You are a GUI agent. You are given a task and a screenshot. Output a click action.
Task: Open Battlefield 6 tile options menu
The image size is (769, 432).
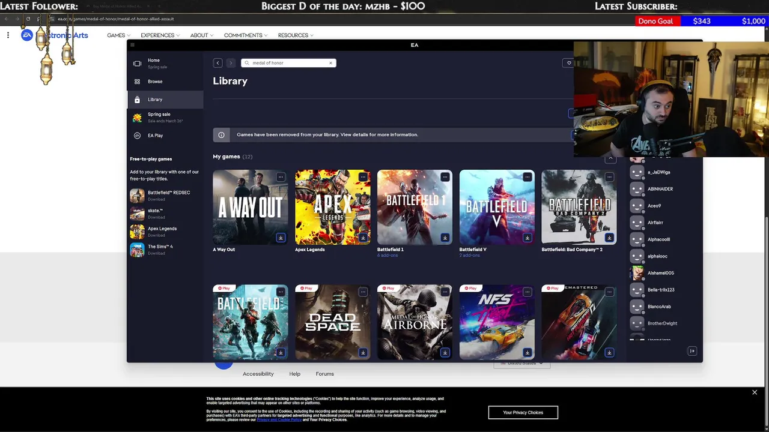[281, 292]
